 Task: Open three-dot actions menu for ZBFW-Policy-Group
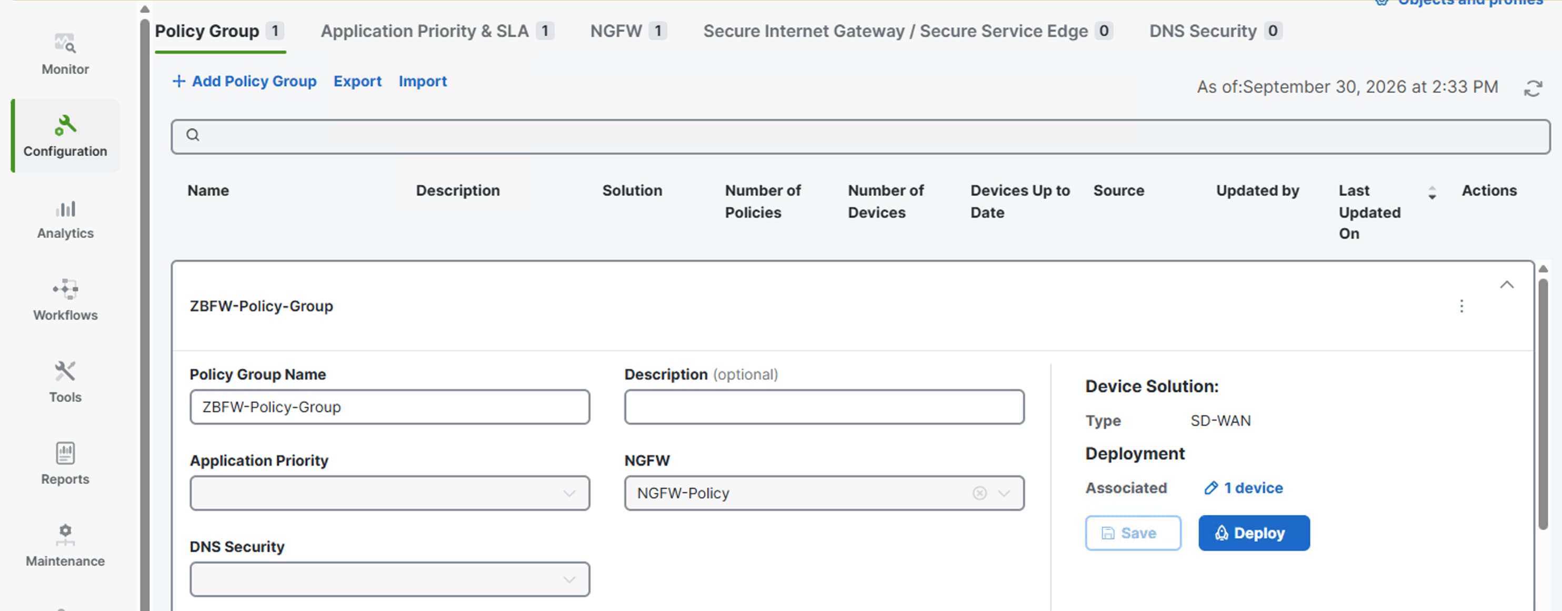tap(1461, 306)
